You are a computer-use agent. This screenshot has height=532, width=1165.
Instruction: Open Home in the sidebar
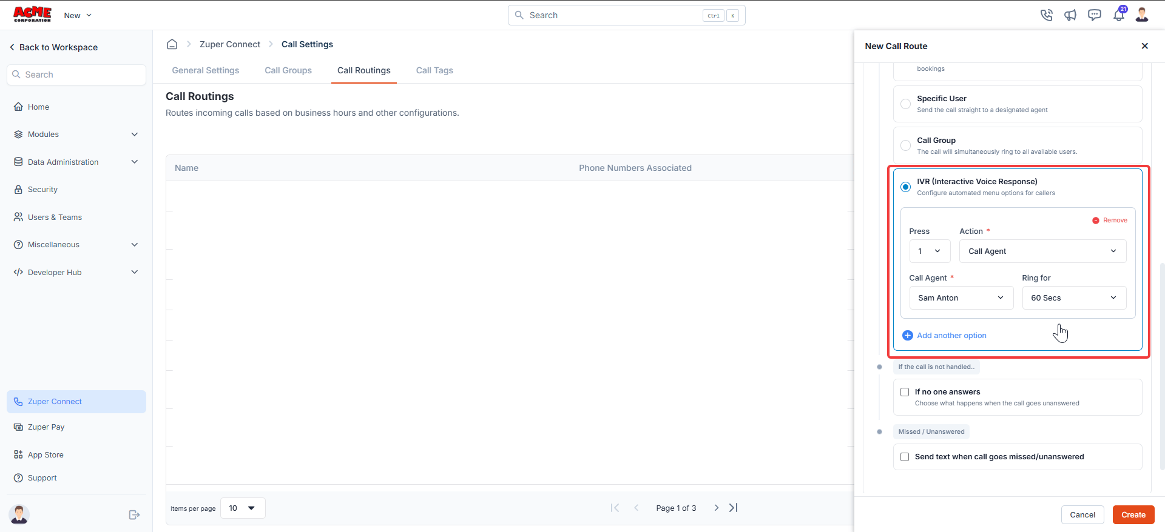(76, 107)
